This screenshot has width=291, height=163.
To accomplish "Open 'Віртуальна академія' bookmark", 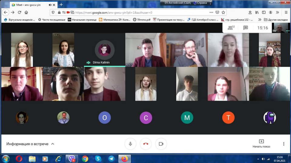I will click(x=19, y=20).
